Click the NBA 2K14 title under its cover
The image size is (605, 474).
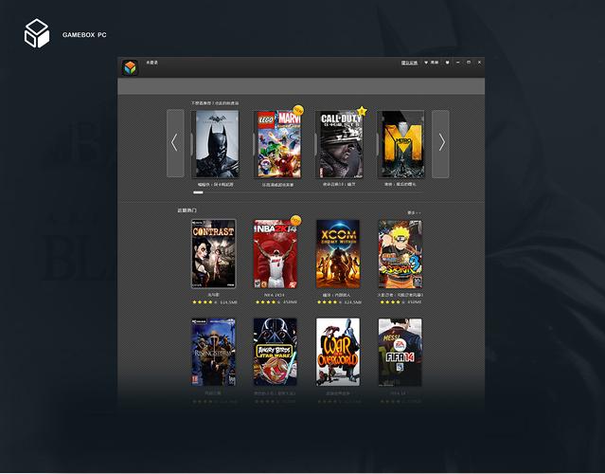click(275, 295)
